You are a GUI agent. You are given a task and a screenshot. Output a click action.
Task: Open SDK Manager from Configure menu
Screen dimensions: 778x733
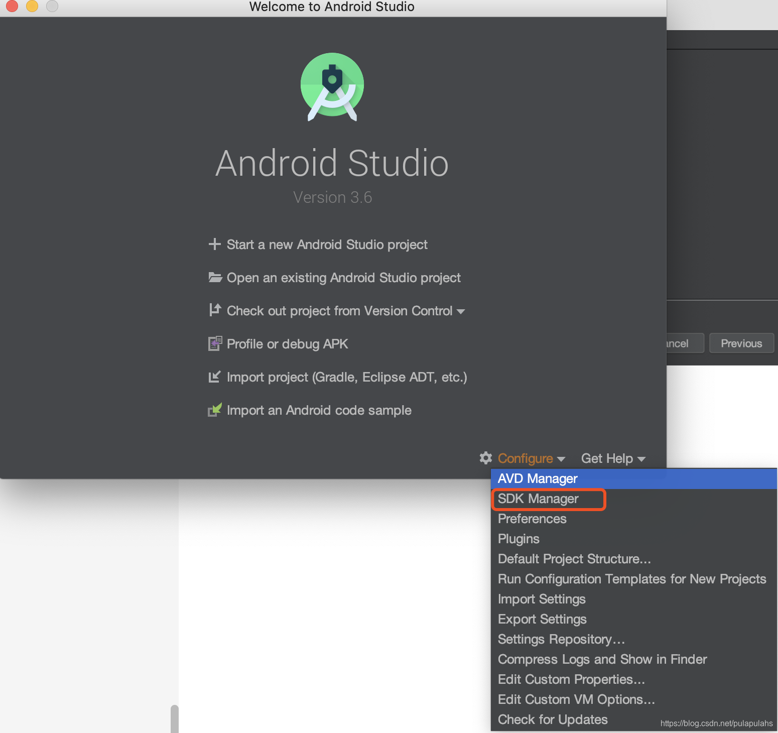click(634, 499)
